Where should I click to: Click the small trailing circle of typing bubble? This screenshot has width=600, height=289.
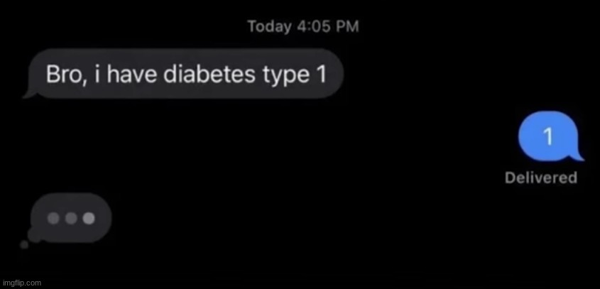point(24,244)
